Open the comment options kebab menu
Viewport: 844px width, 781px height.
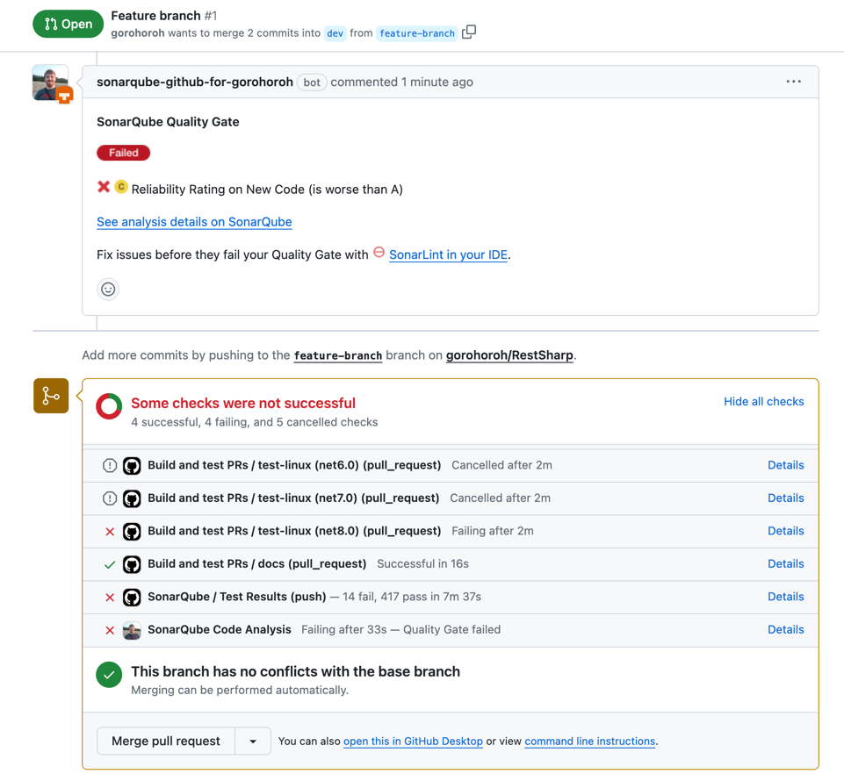793,82
